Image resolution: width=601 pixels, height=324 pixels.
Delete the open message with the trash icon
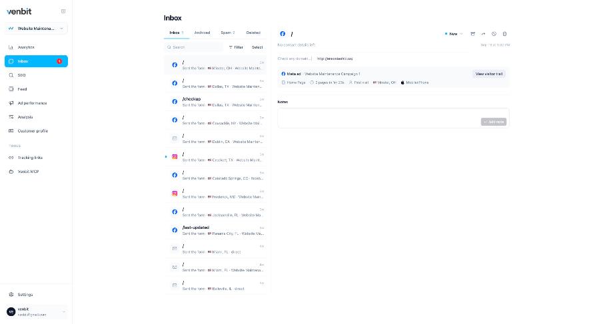(505, 34)
